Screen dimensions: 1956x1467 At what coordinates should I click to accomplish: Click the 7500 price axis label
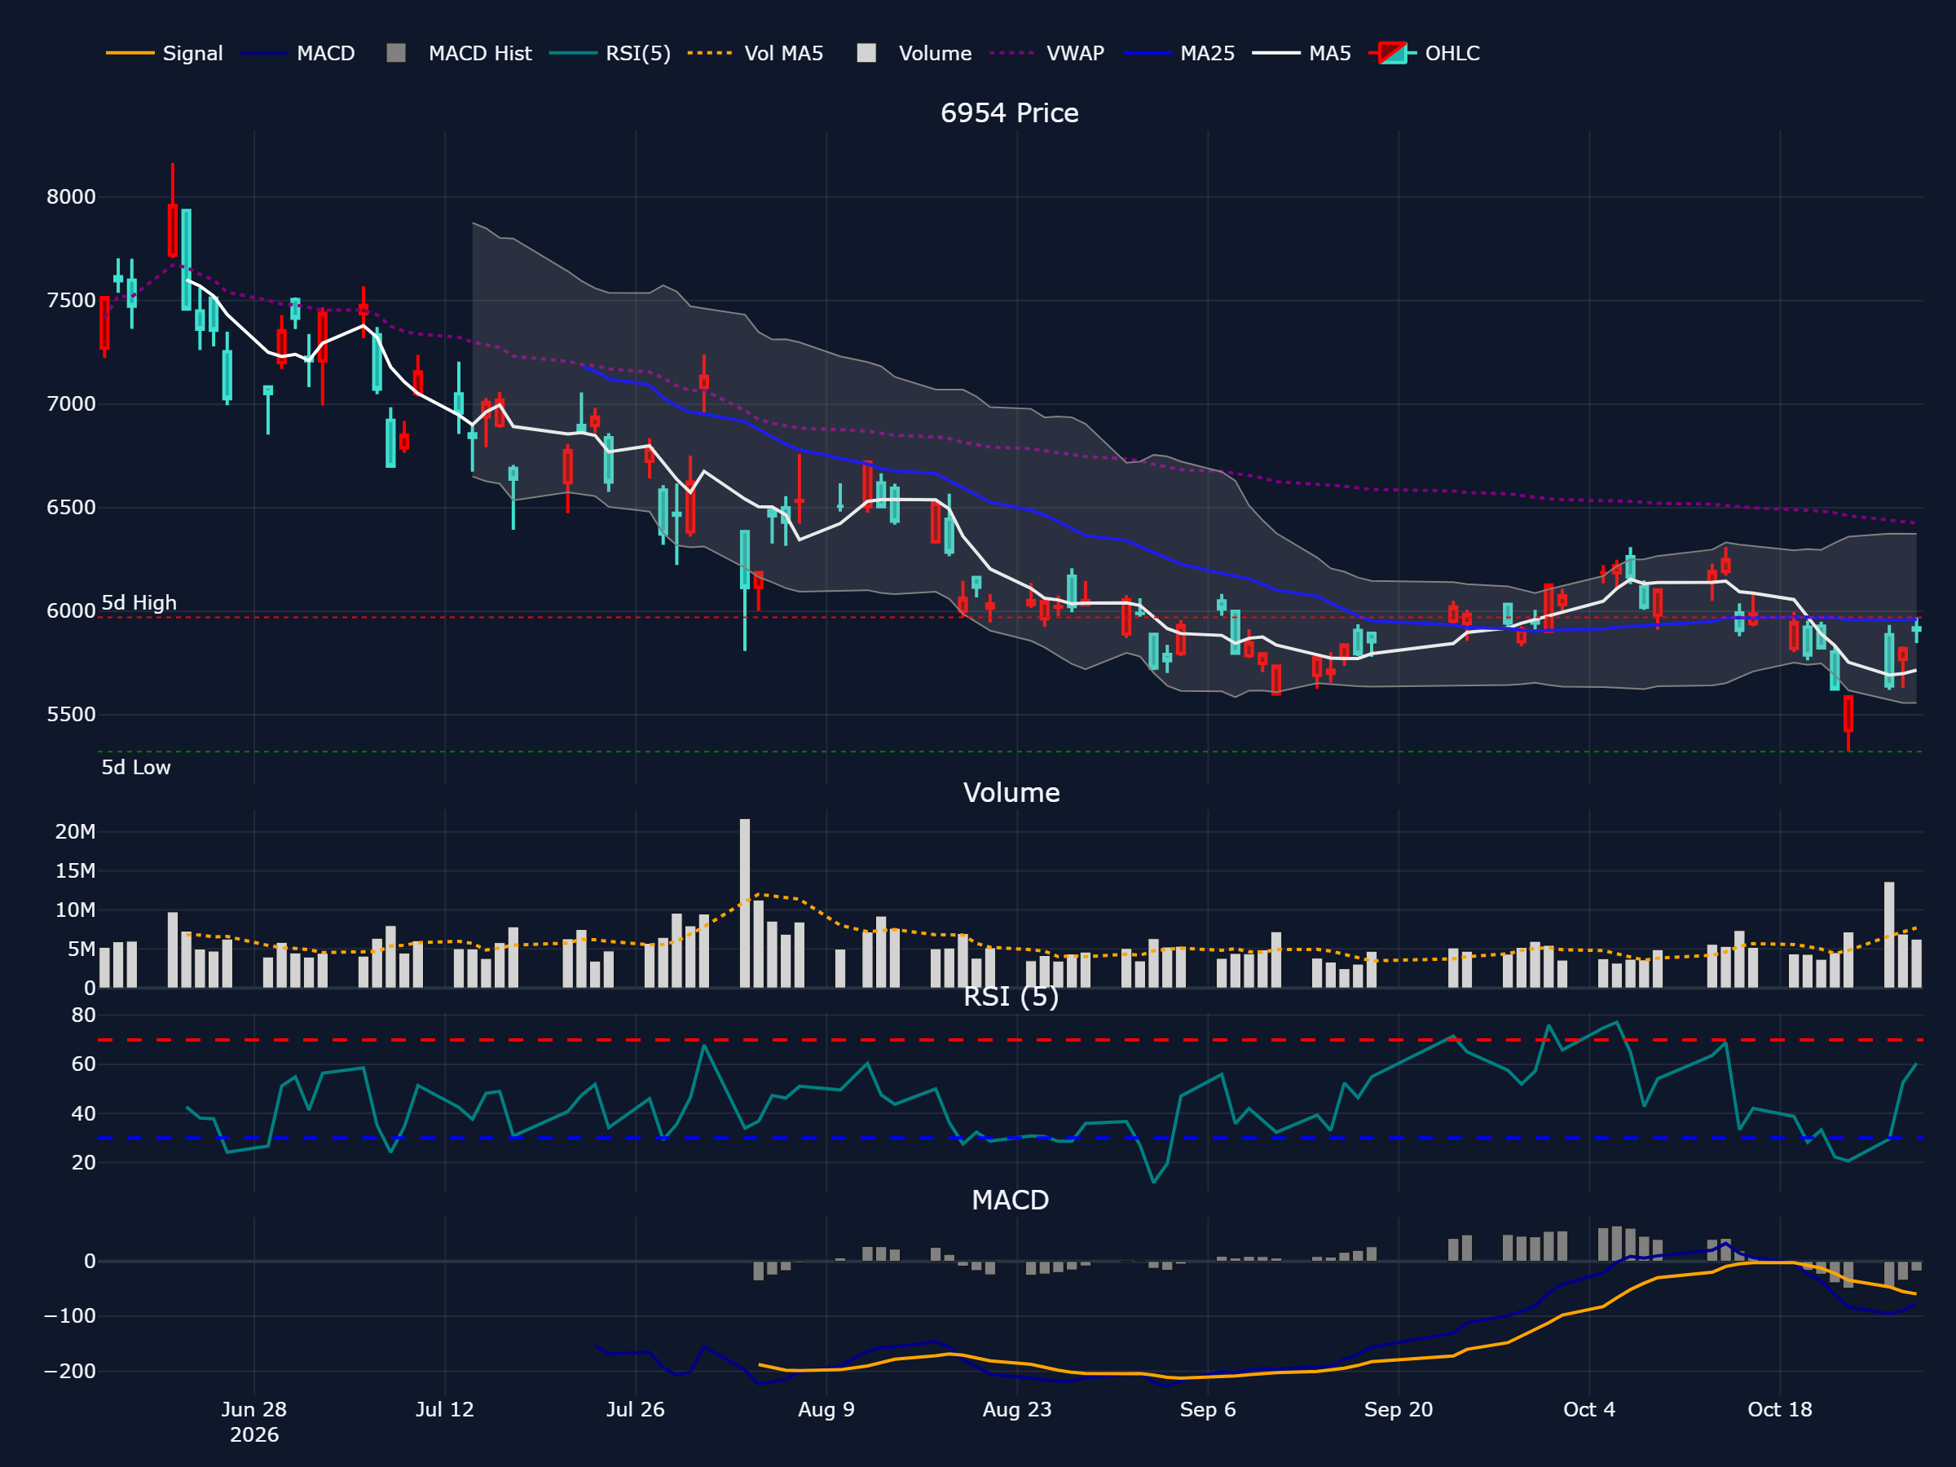click(x=71, y=301)
